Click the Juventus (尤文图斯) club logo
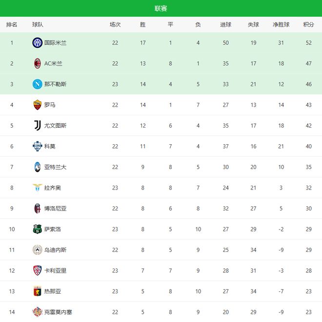Viewport: 322px width, 322px height. [38, 126]
